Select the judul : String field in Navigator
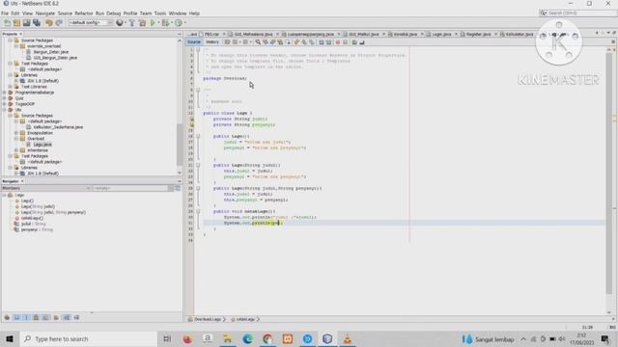The height and width of the screenshot is (347, 618). 33,224
